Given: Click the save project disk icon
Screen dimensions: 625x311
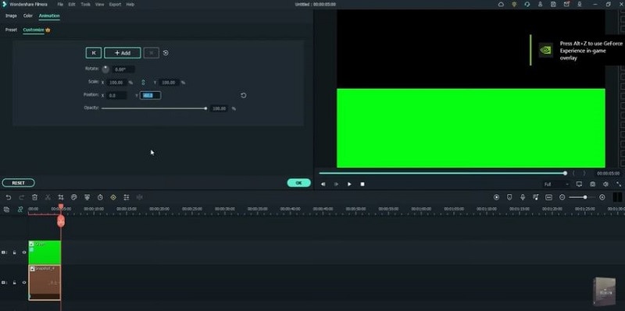Looking at the screenshot, I should (553, 5).
